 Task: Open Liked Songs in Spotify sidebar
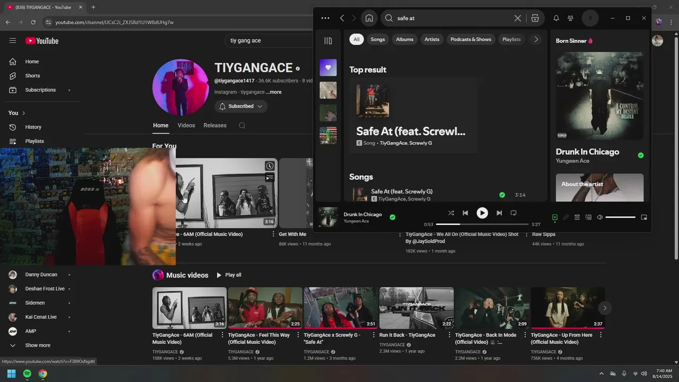pos(328,67)
